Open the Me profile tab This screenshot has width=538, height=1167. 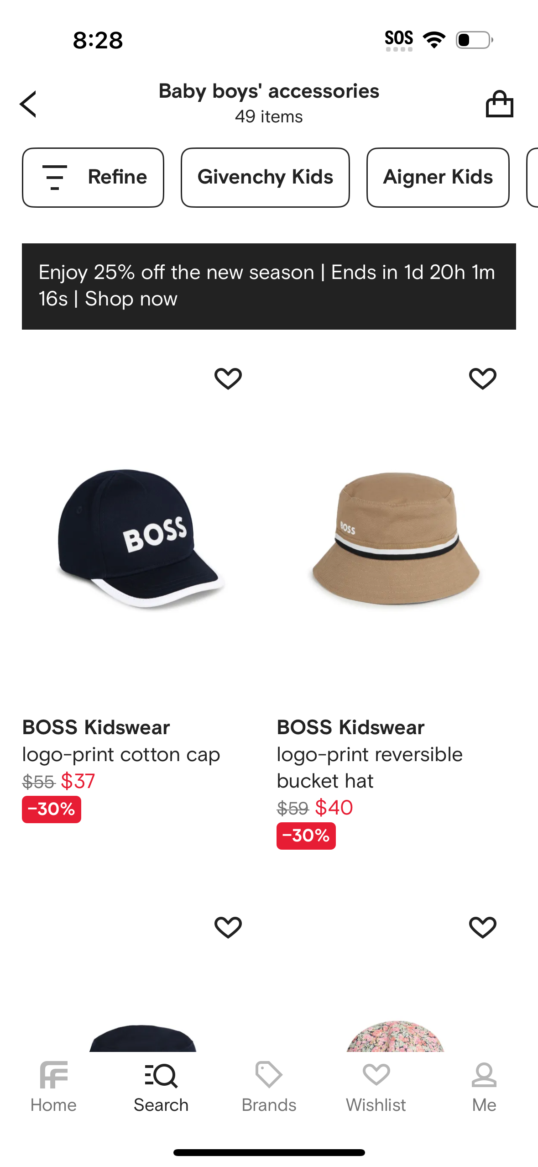point(484,1087)
